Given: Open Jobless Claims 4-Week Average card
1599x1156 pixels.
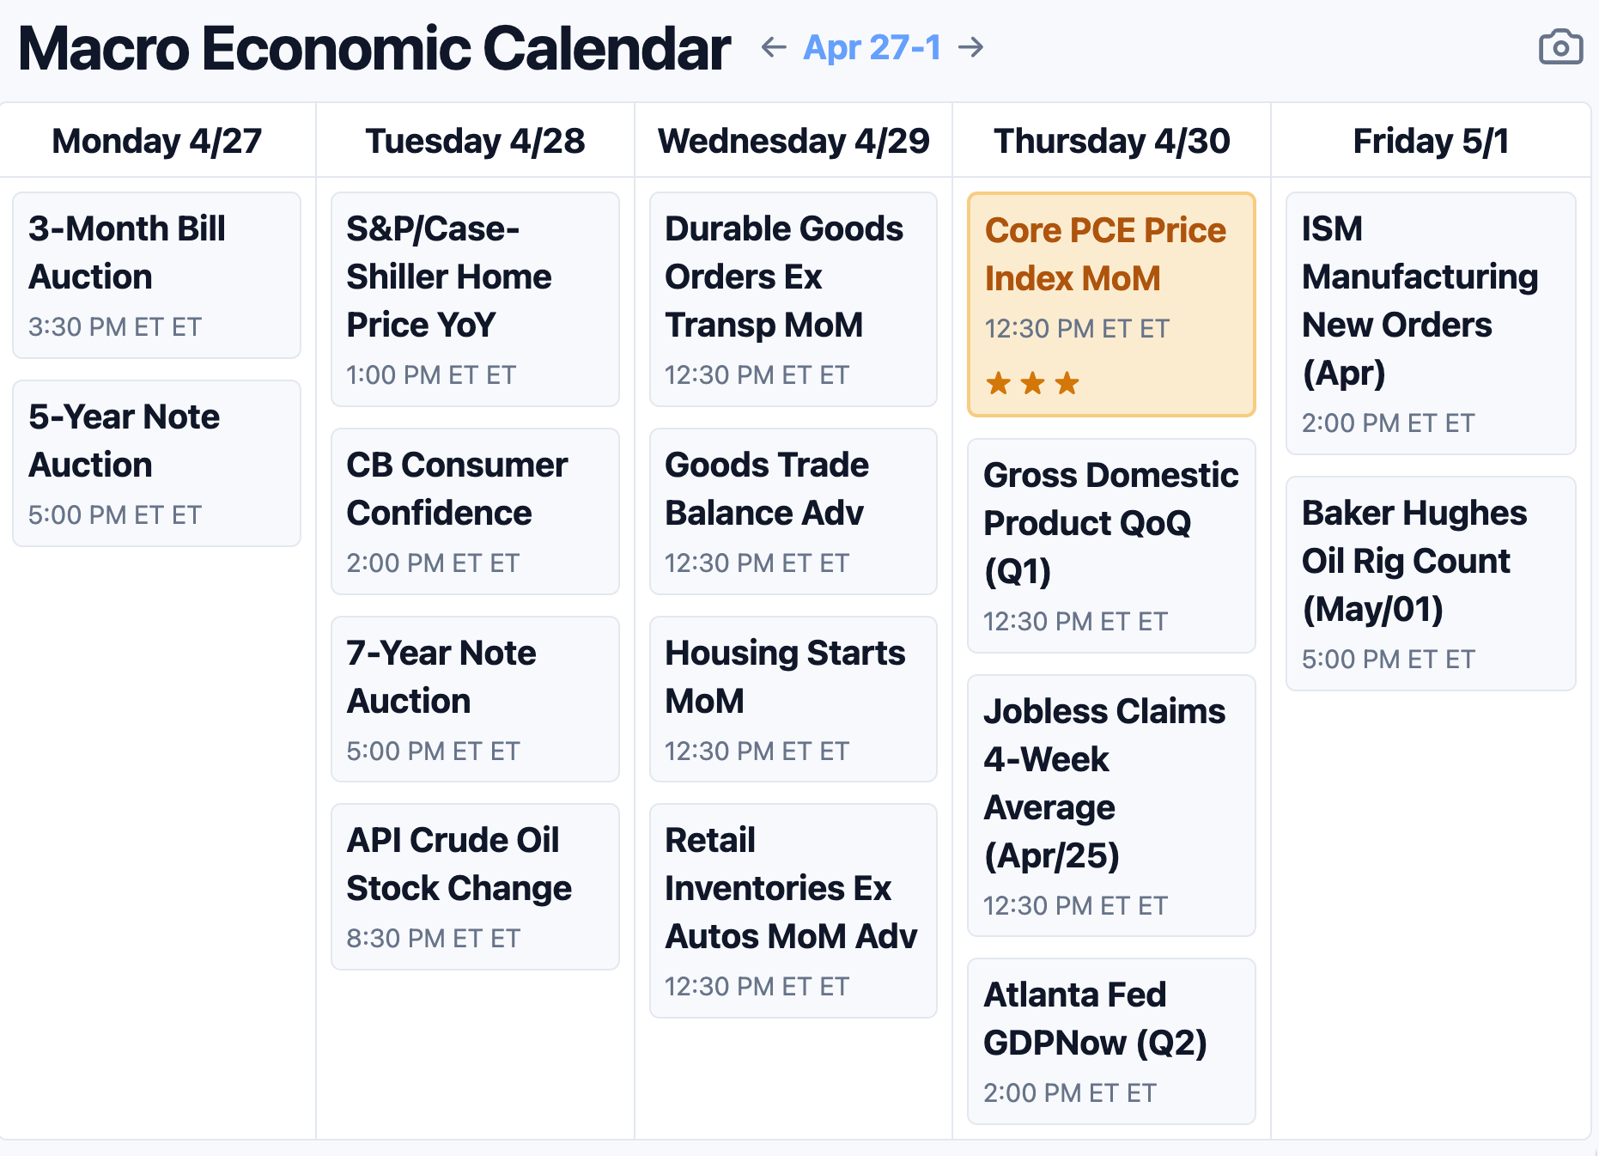Looking at the screenshot, I should pos(1110,805).
